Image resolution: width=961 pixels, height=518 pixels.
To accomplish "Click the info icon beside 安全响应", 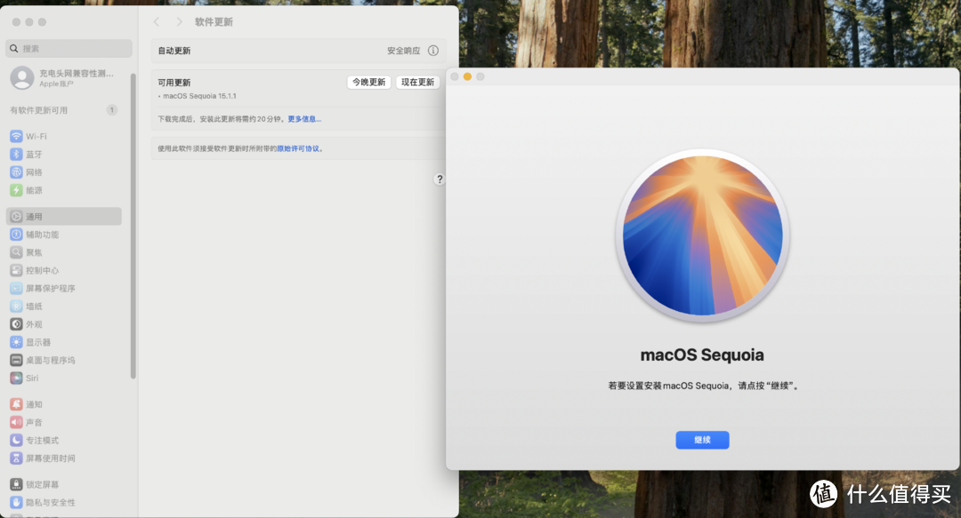I will coord(433,51).
